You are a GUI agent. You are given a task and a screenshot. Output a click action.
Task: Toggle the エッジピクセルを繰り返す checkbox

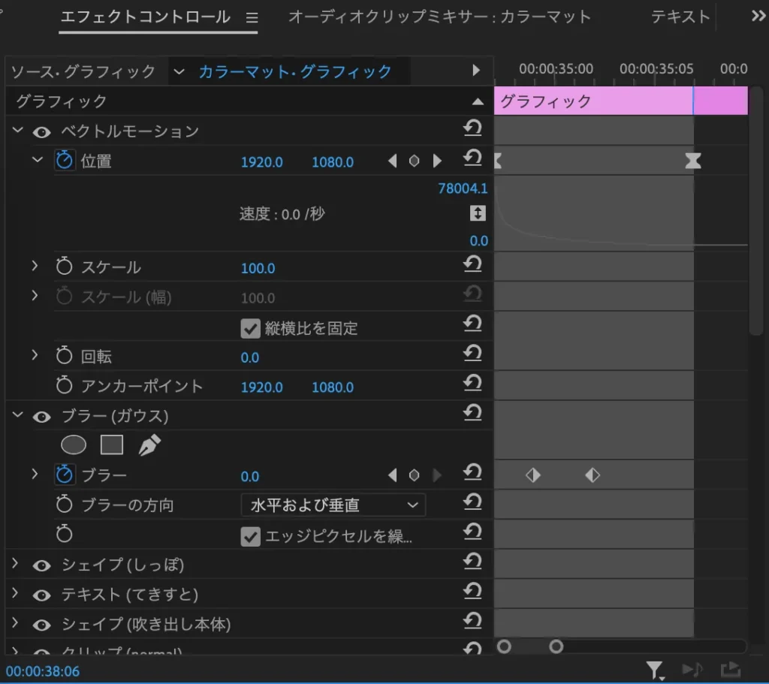[x=250, y=536]
